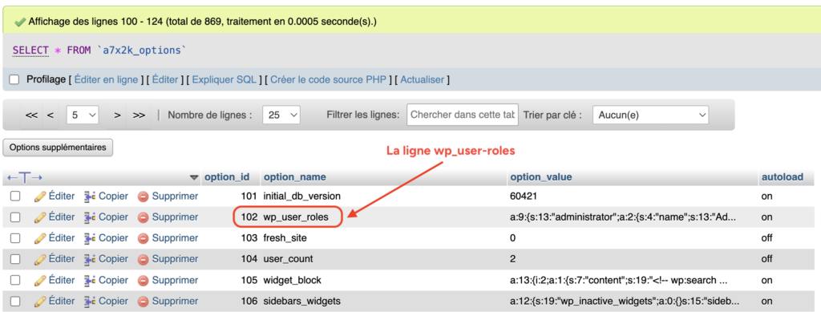Select the initial_db_version row checkbox

pyautogui.click(x=15, y=197)
